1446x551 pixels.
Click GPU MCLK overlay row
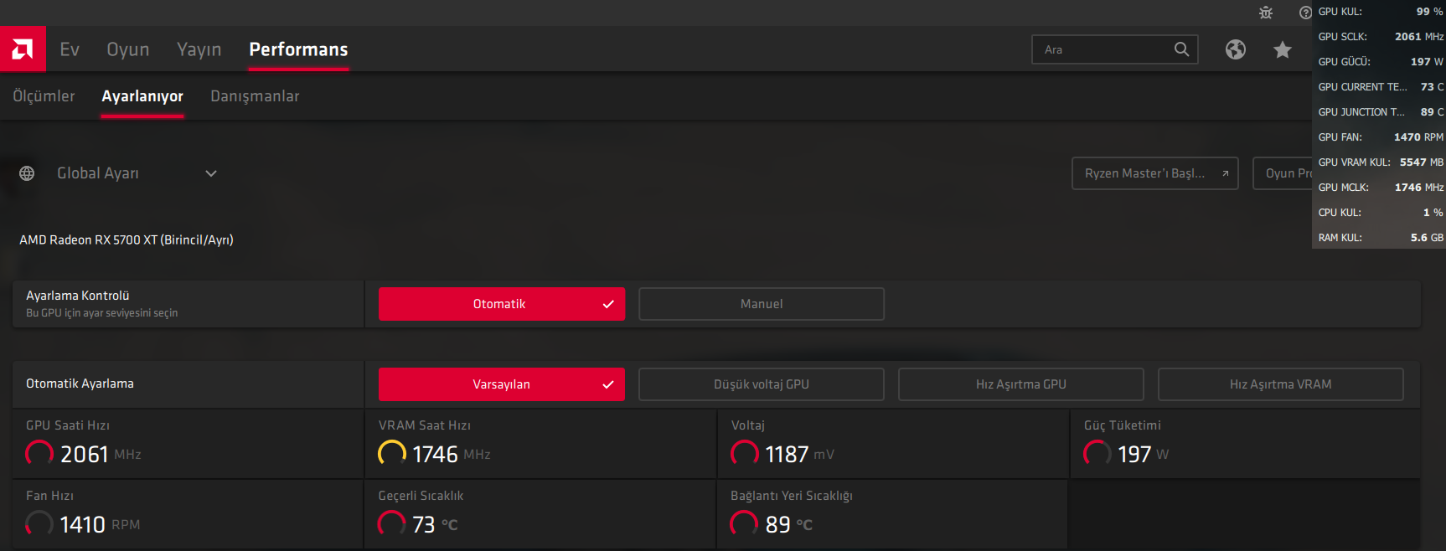click(x=1379, y=188)
